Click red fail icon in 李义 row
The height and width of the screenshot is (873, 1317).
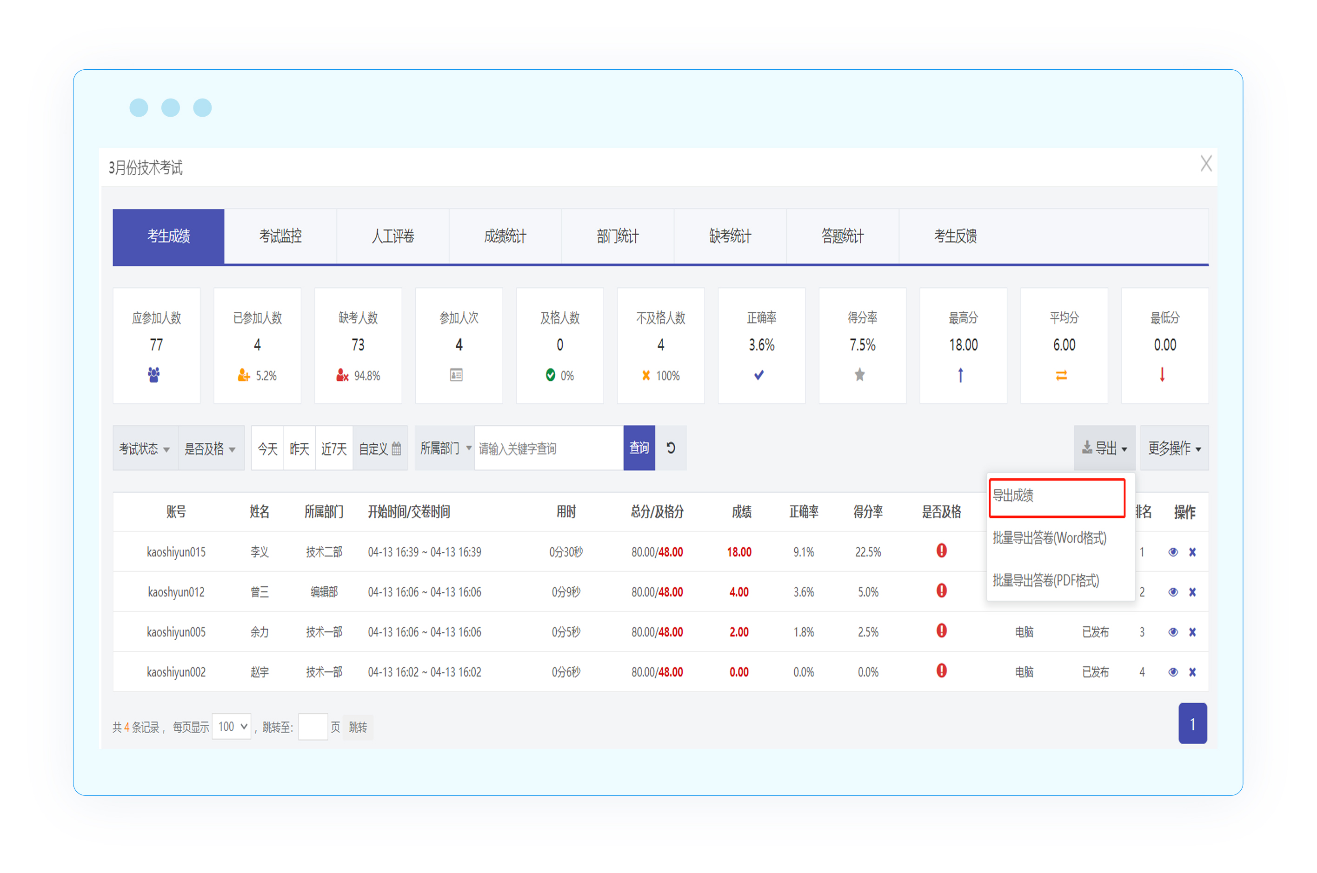click(941, 551)
